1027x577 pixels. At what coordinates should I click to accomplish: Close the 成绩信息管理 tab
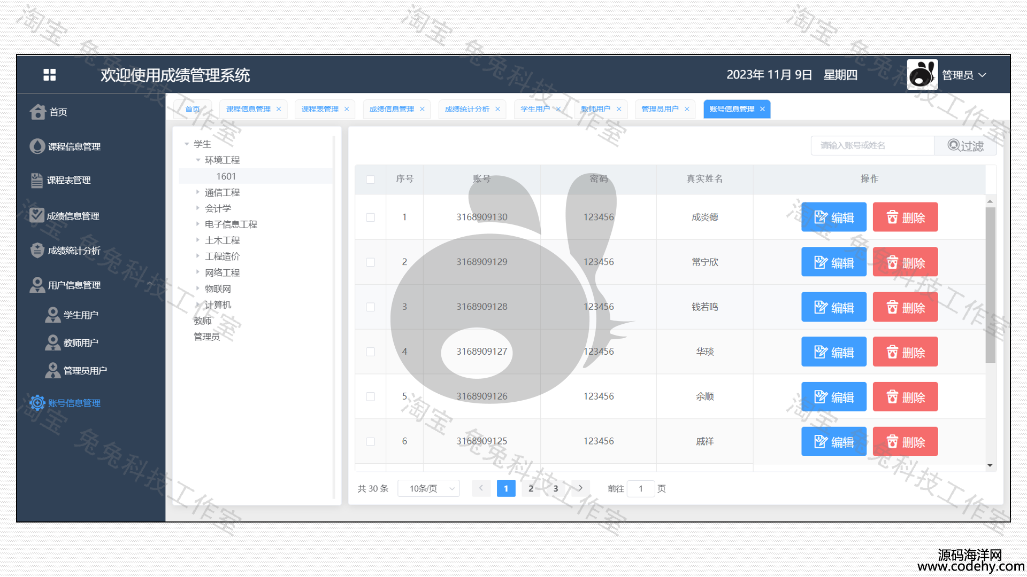tap(422, 109)
